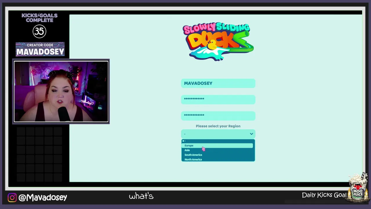Click "Please select your Region" label

coord(218,126)
